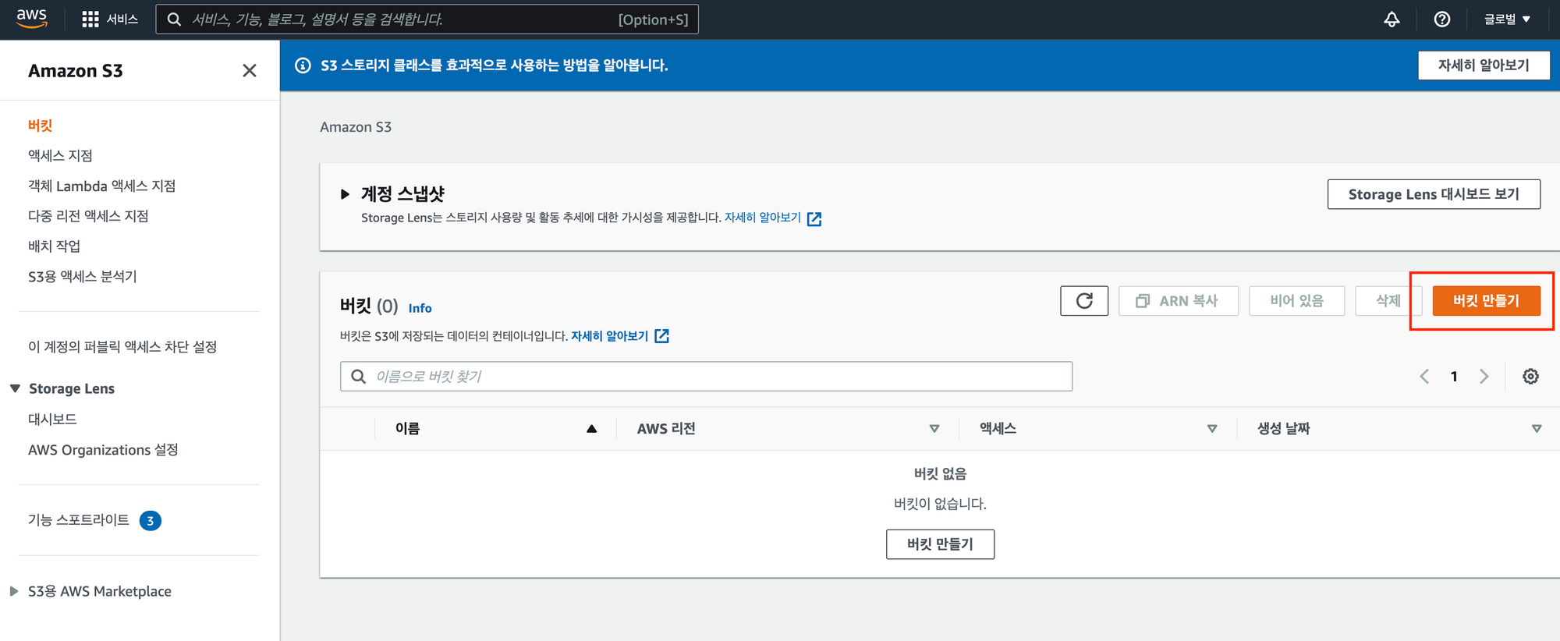The image size is (1560, 641).
Task: Open the 서비스 grid menu icon
Action: [x=90, y=19]
